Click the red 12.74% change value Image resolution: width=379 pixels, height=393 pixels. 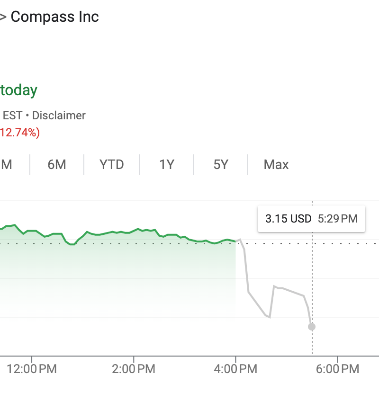19,133
